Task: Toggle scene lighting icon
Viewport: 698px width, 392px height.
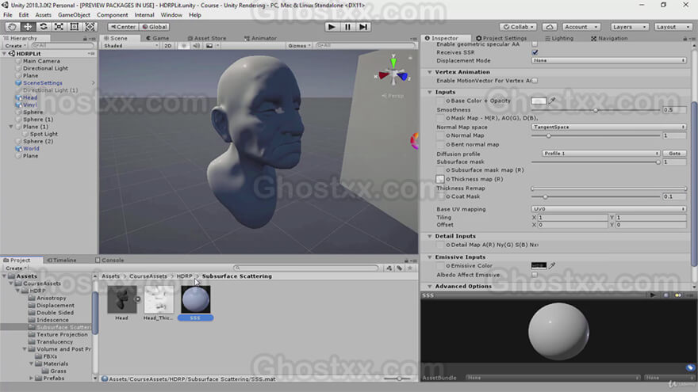Action: coord(183,46)
